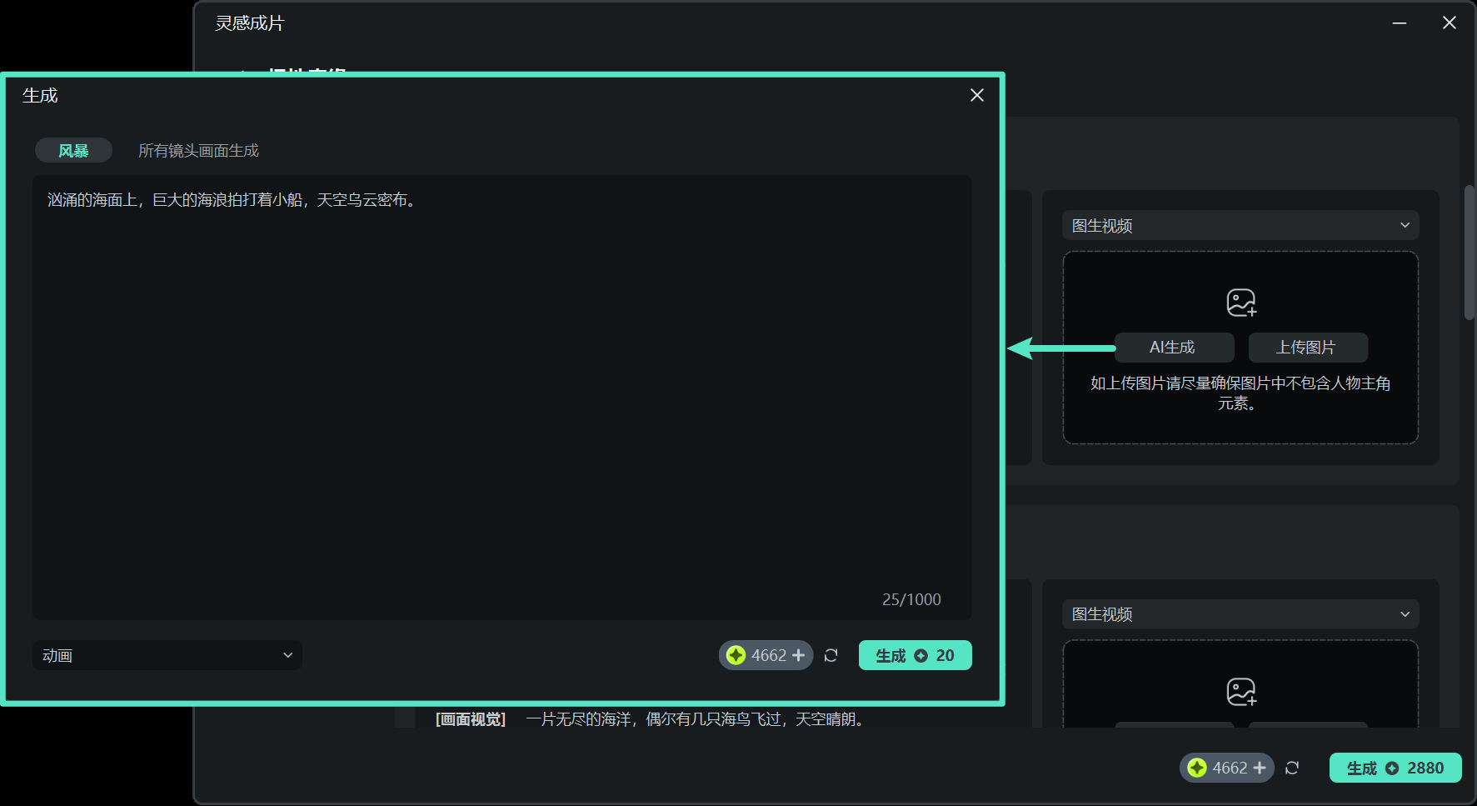The width and height of the screenshot is (1477, 806).
Task: Open the 动画 style dropdown
Action: [167, 655]
